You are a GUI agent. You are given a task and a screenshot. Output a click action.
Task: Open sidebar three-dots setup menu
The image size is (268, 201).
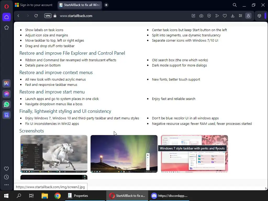(7, 185)
